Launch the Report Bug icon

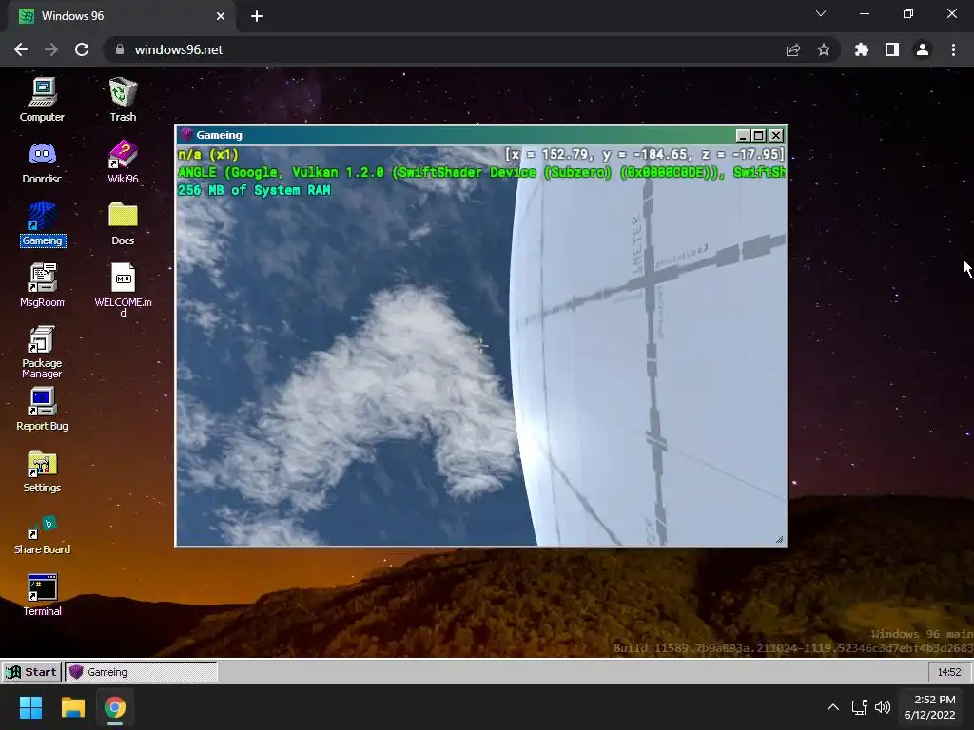click(x=42, y=409)
